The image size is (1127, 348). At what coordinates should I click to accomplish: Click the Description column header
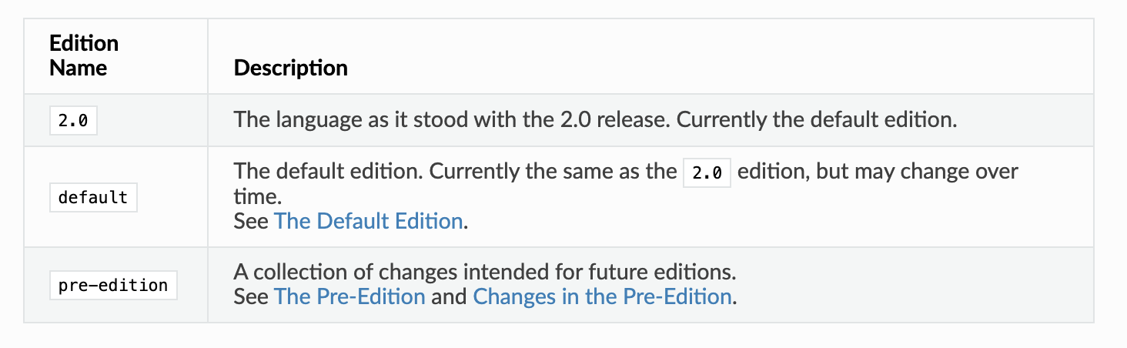(291, 68)
